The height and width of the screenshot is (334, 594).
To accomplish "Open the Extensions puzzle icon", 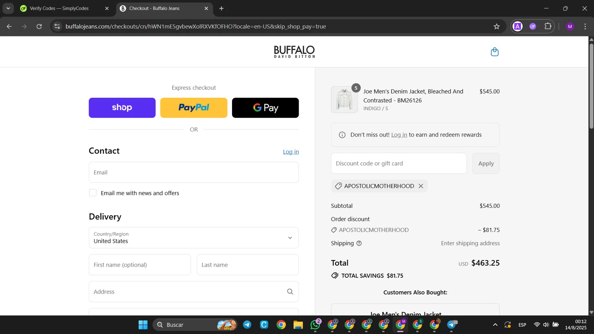I will point(548,27).
